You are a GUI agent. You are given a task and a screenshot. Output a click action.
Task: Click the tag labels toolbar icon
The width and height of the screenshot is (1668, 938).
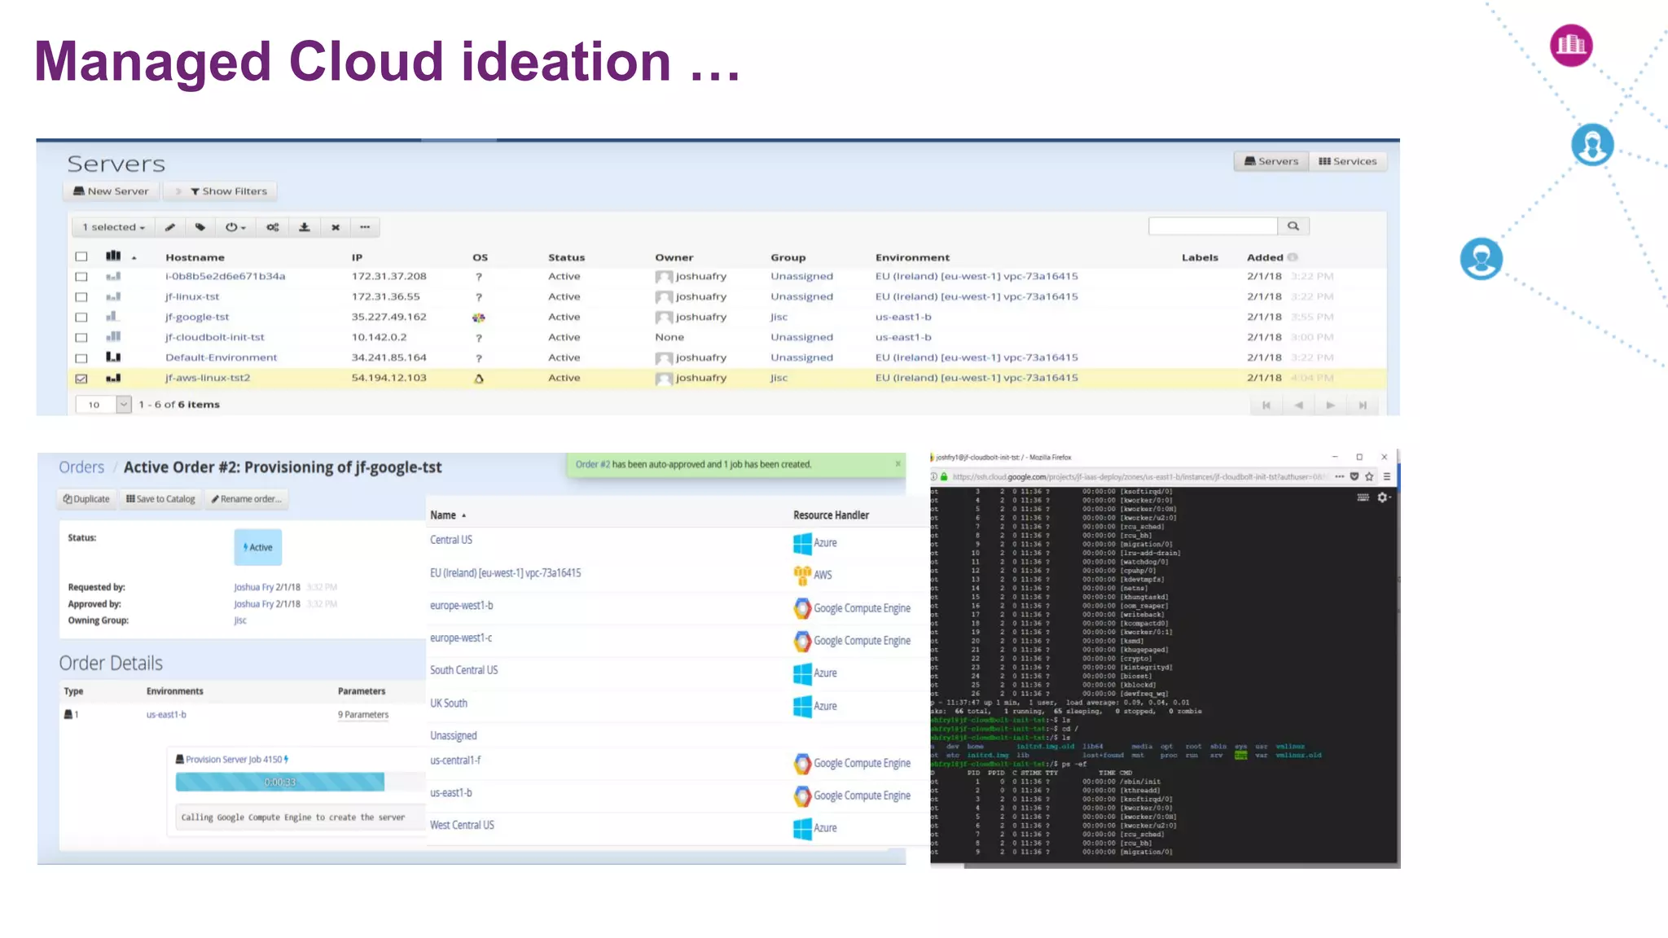click(200, 227)
